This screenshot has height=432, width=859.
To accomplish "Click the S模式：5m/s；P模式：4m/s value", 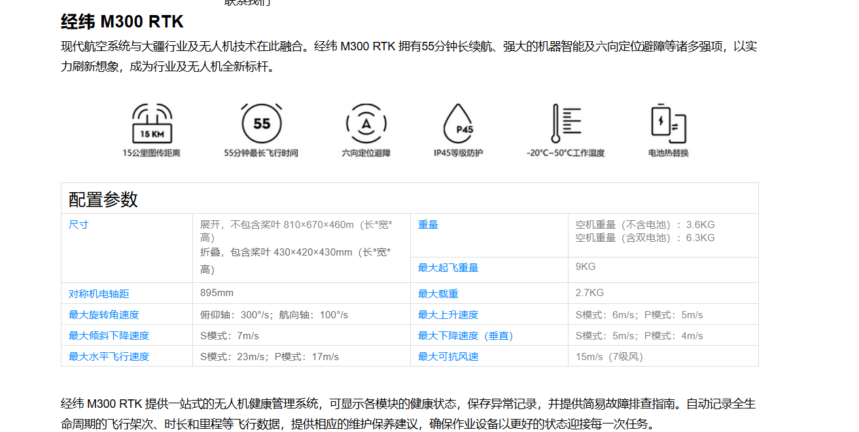I will point(639,336).
